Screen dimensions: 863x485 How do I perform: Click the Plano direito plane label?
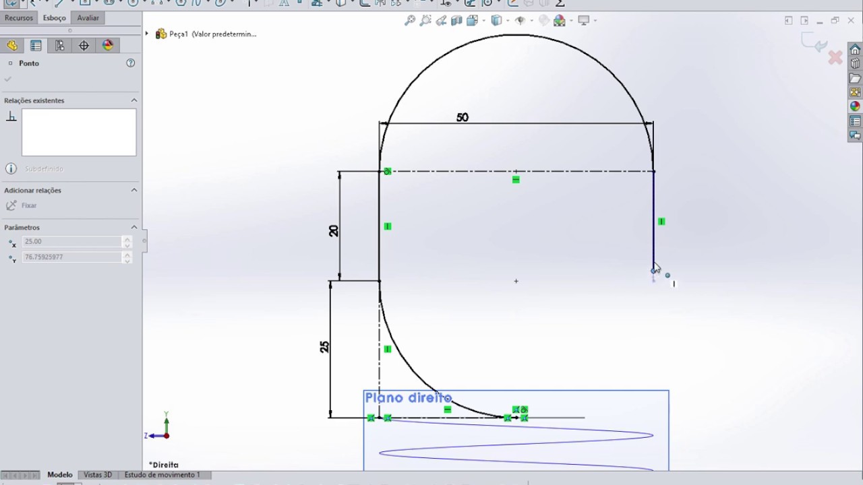pos(409,398)
